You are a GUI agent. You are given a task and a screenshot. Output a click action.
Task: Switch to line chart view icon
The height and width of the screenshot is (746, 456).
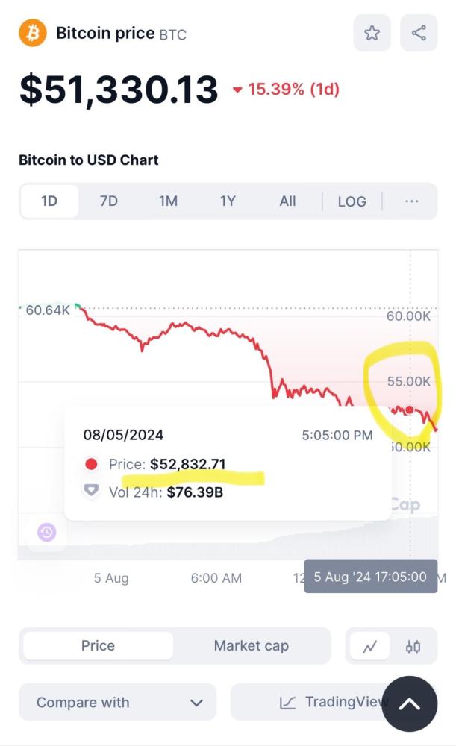click(x=370, y=647)
